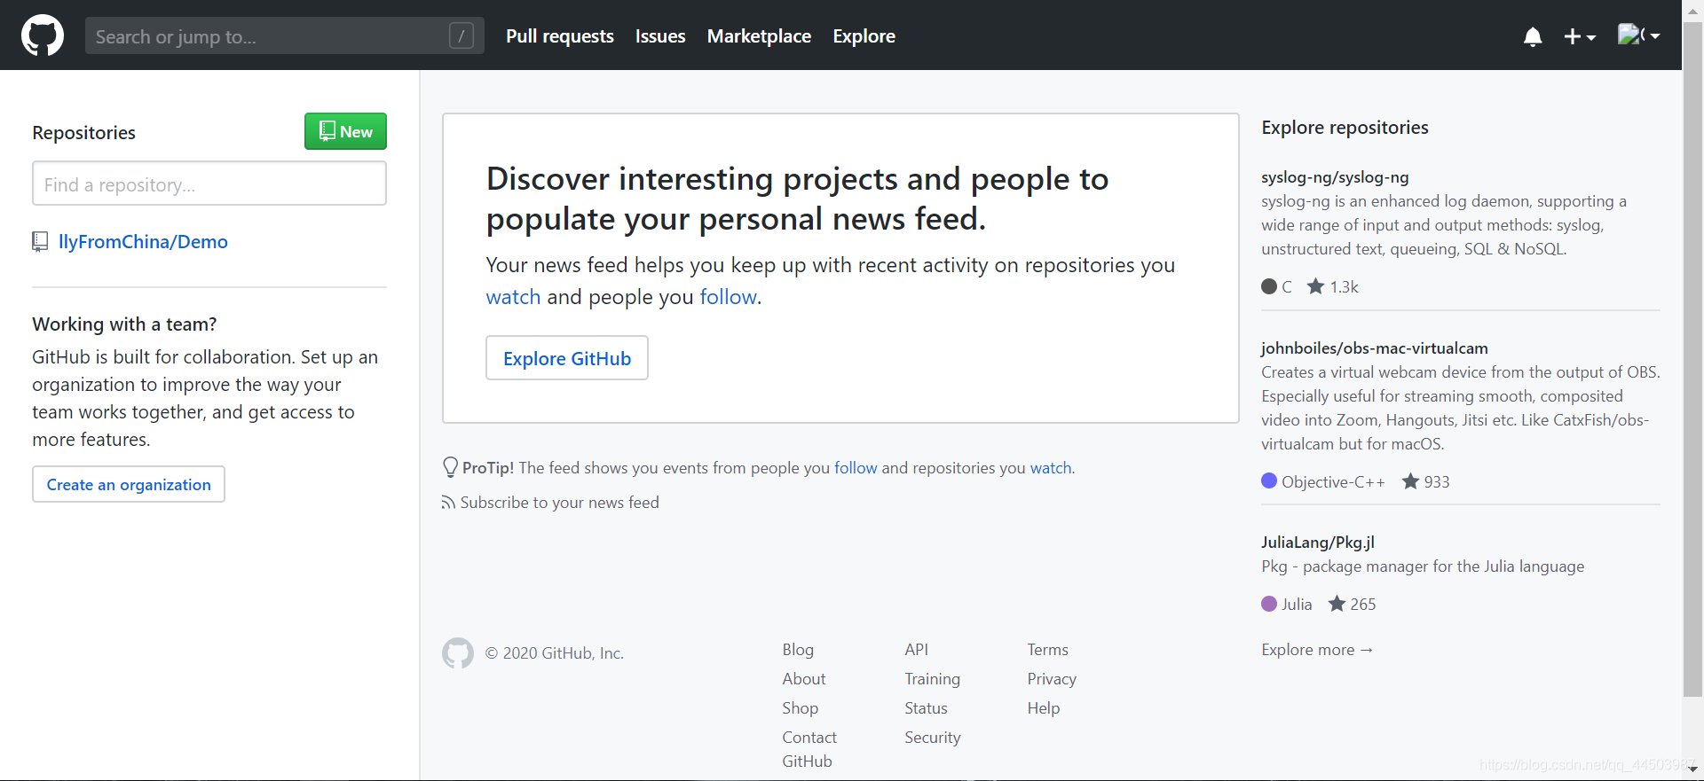This screenshot has width=1704, height=781.
Task: Click star icon for syslog-ng repository
Action: [1315, 286]
